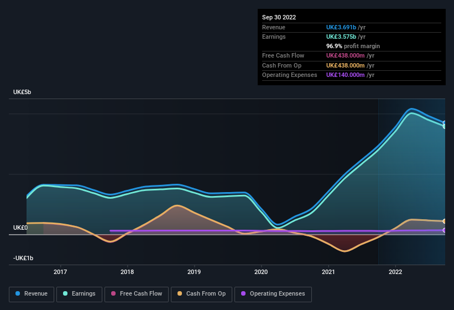The height and width of the screenshot is (310, 454).
Task: Click the Cash From Op UK£438.000m value
Action: 346,65
